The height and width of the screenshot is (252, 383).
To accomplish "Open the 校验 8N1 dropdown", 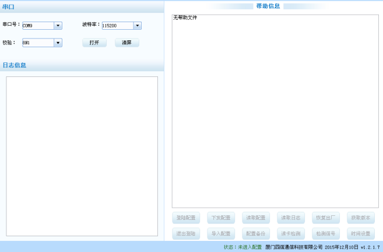I will (58, 43).
